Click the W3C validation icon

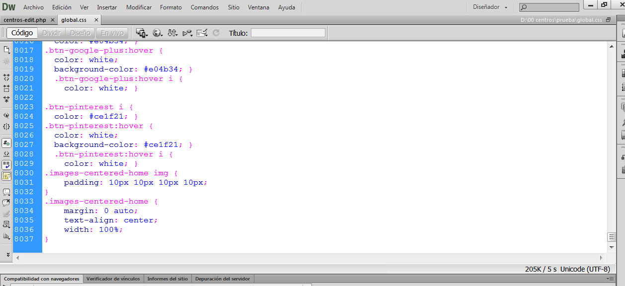(187, 33)
